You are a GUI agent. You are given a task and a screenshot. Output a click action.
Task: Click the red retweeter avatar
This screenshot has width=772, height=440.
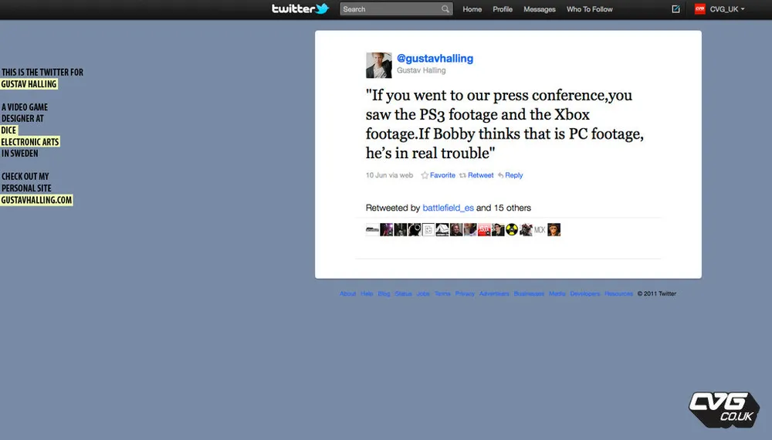click(484, 229)
